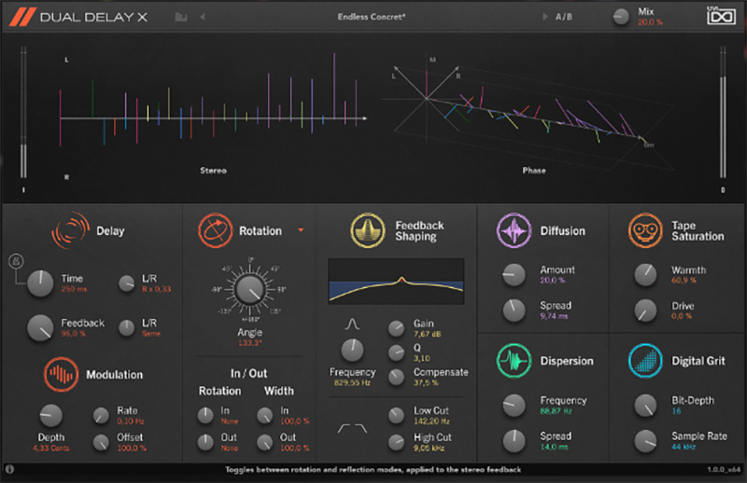Go to the previous preset arrow
Screen dimensions: 747x483
tap(203, 17)
